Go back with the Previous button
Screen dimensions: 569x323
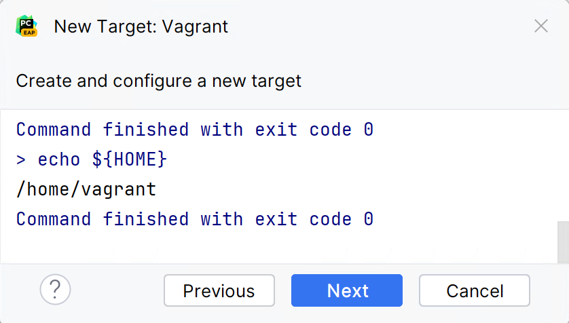point(219,290)
